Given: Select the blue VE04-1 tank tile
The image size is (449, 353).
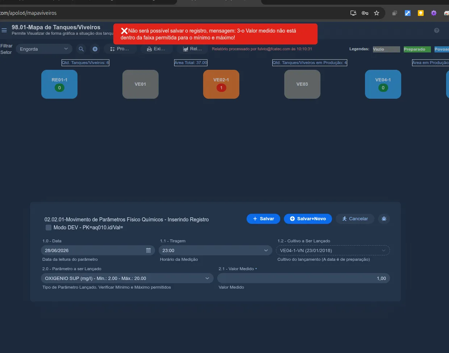Looking at the screenshot, I should [383, 84].
